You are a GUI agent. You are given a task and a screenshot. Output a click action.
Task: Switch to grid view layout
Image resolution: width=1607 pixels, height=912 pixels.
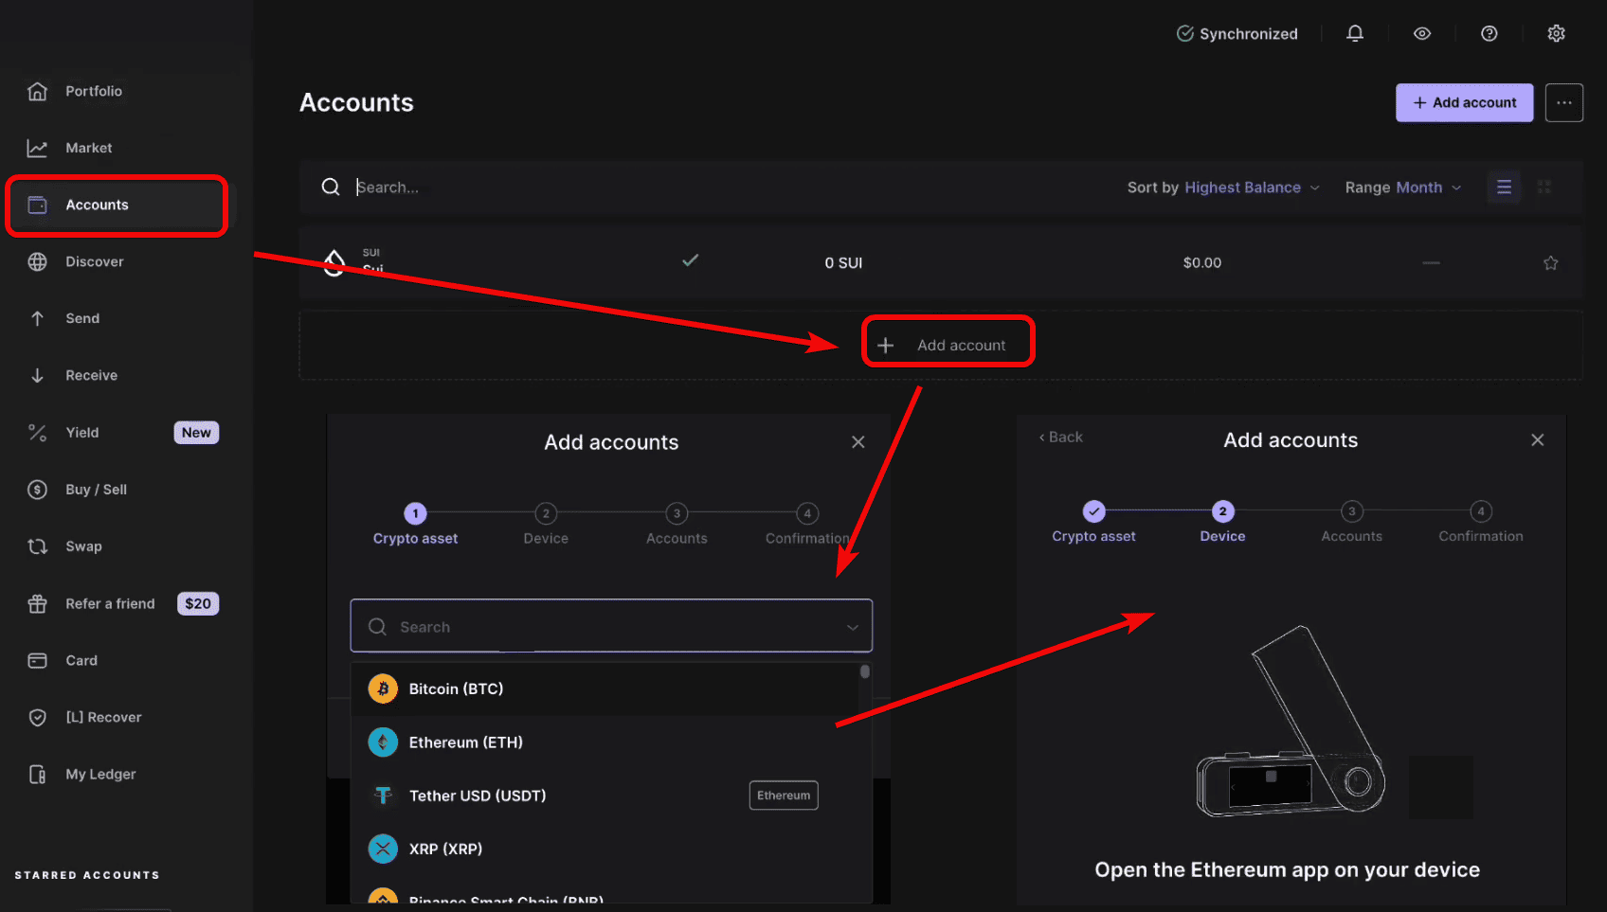point(1544,188)
